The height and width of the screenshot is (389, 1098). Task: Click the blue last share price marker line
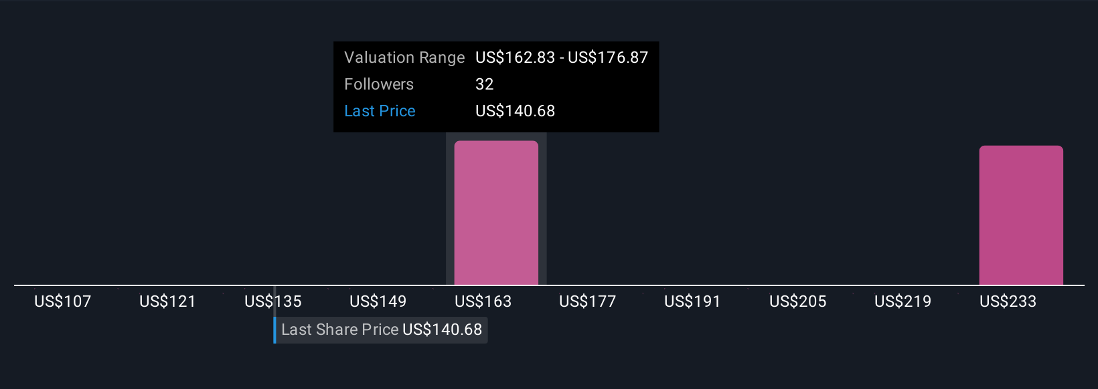[274, 330]
